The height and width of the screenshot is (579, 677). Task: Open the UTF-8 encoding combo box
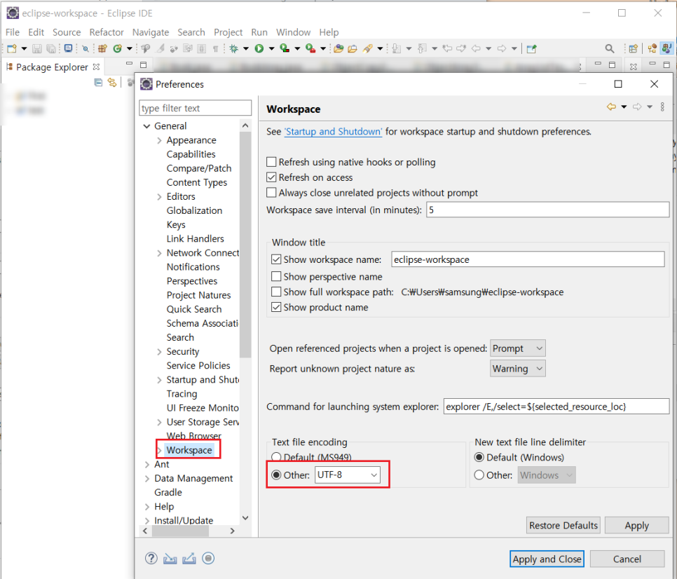(x=348, y=475)
